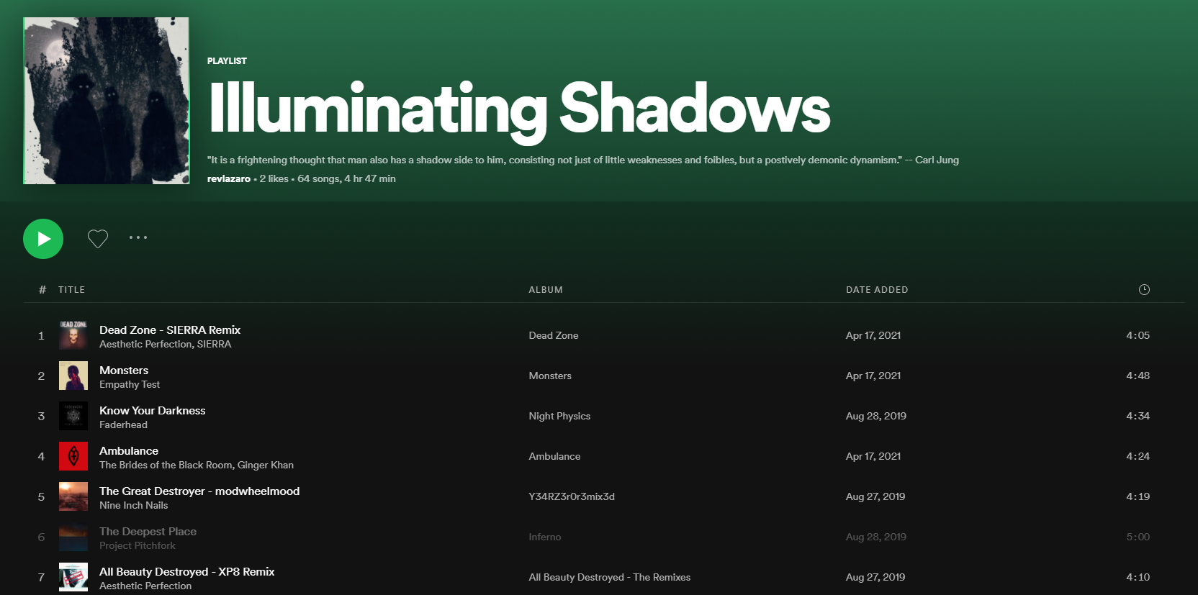The width and height of the screenshot is (1198, 595).
Task: Click Aug 28, 2019 date on Know Your Darkness
Action: pos(876,416)
